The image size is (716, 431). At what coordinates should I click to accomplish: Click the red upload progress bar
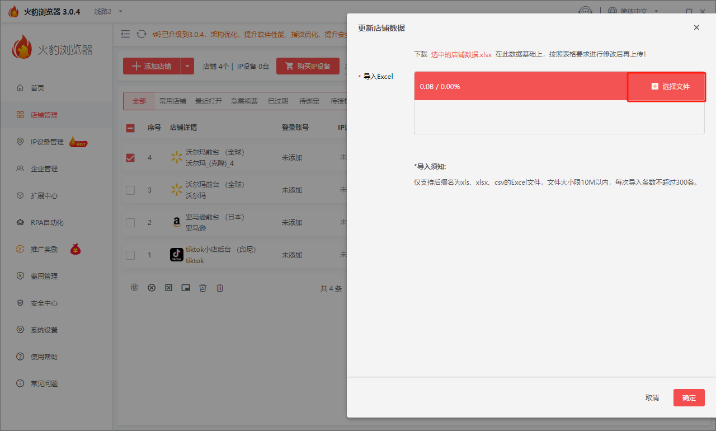[x=520, y=87]
